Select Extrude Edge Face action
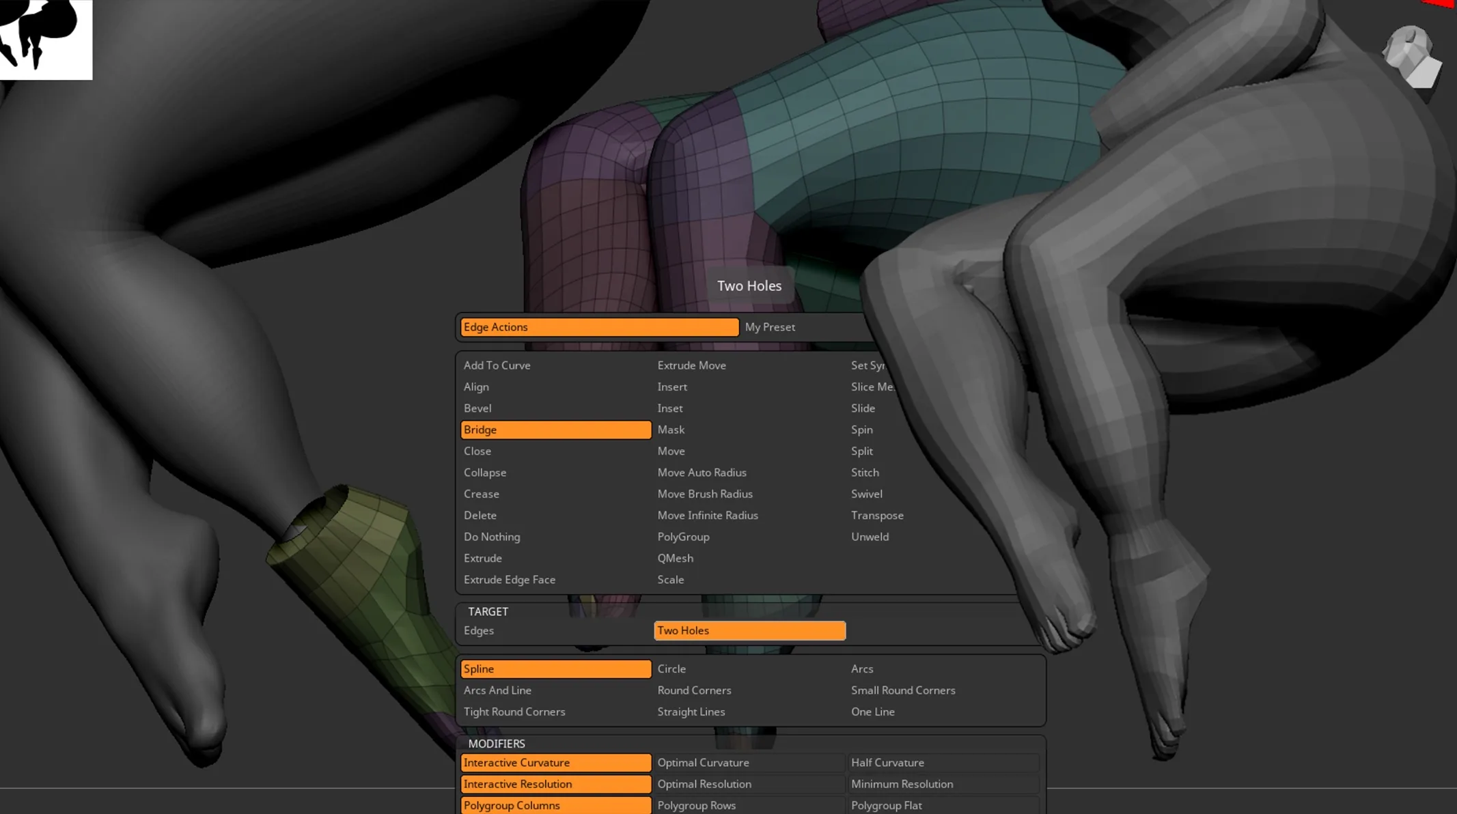 [x=510, y=580]
